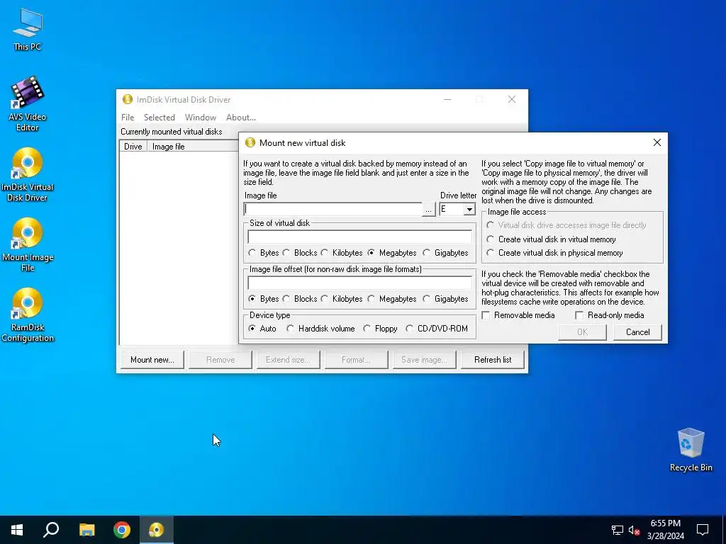726x544 pixels.
Task: Open the About... menu in ImDisk
Action: (x=241, y=118)
